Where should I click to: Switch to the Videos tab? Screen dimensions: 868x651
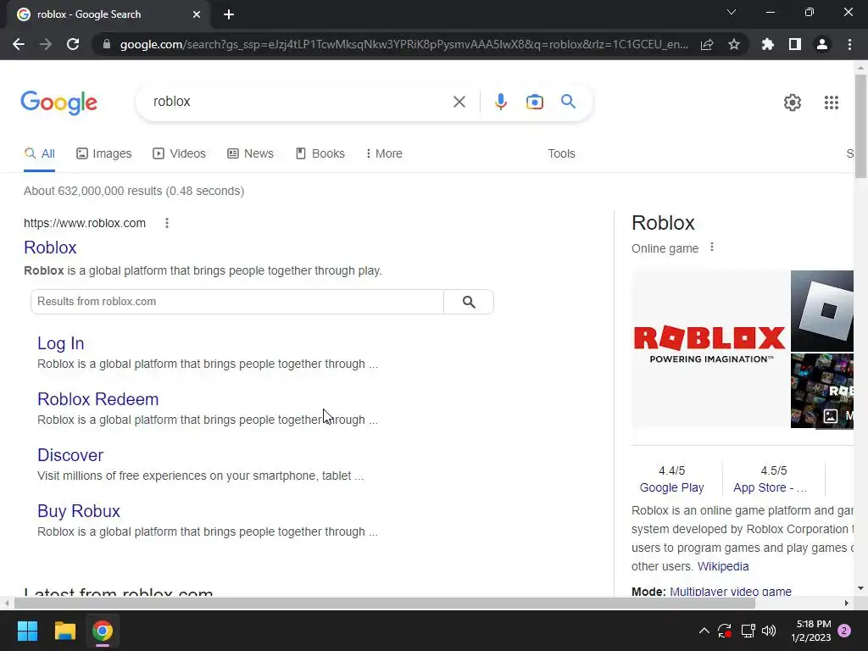click(180, 153)
